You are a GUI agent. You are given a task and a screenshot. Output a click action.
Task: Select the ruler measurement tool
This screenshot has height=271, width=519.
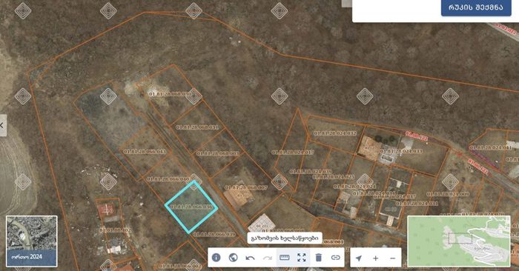click(285, 258)
